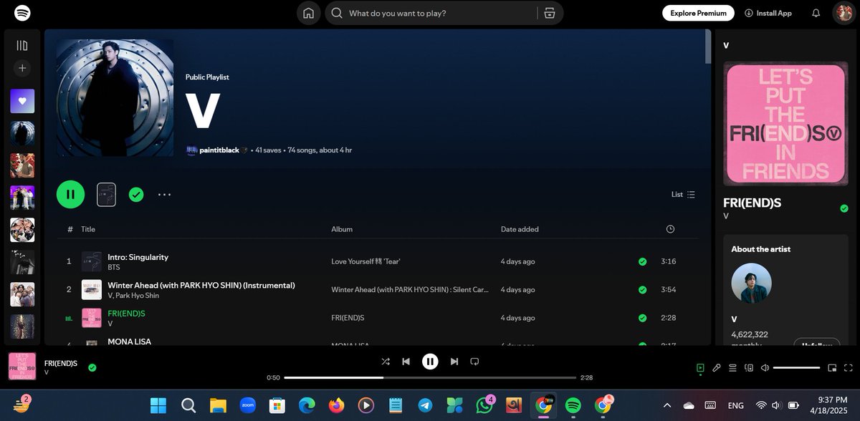
Task: Click the Spotify logo
Action: click(22, 13)
